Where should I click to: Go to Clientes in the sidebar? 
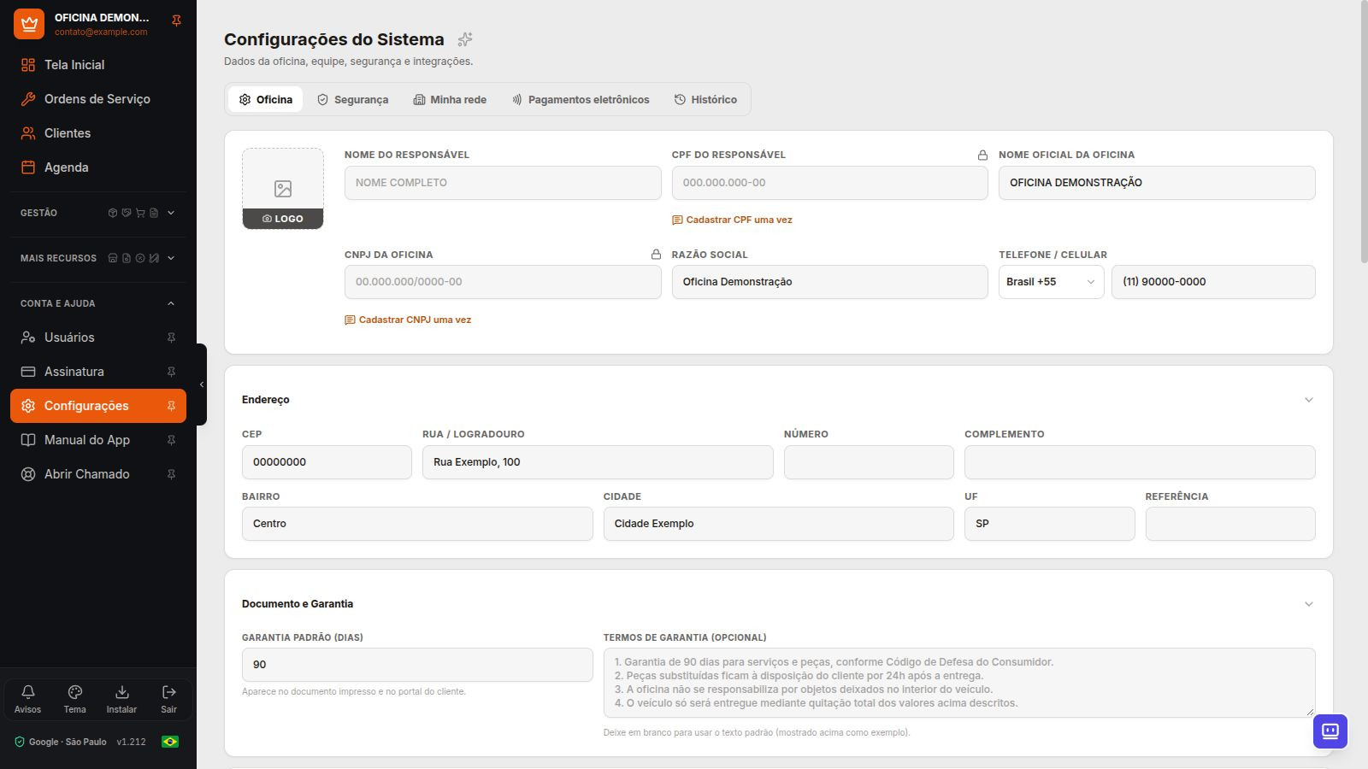[98, 133]
